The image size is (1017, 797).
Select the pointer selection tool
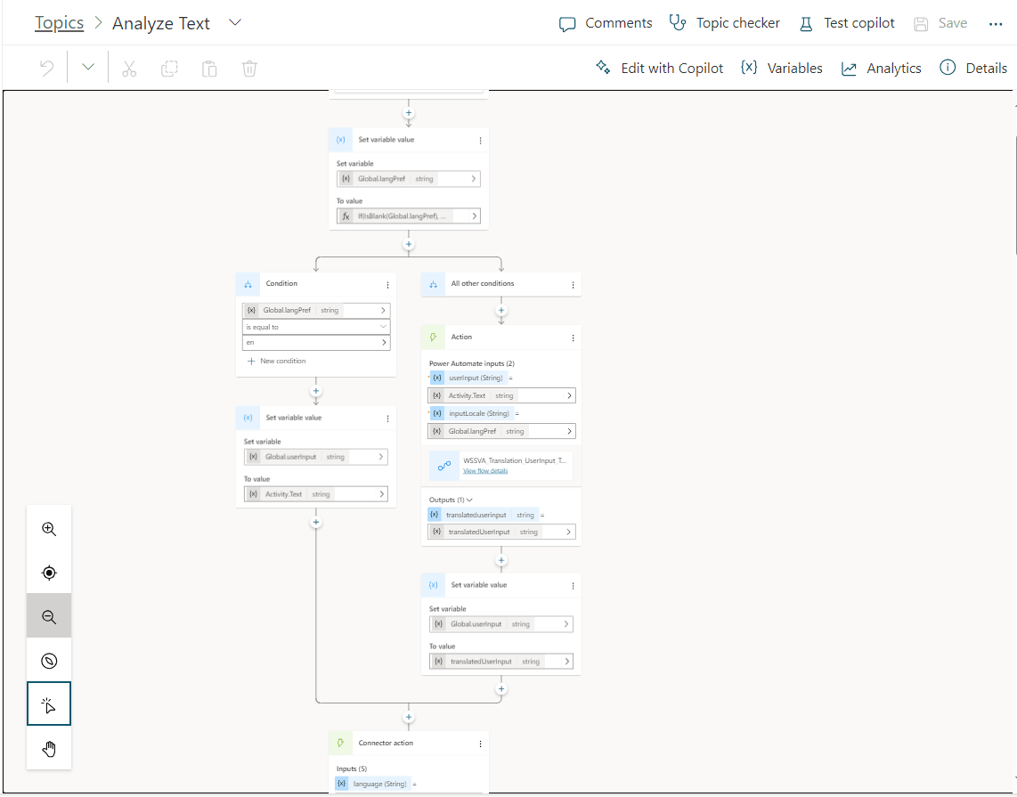tap(48, 703)
